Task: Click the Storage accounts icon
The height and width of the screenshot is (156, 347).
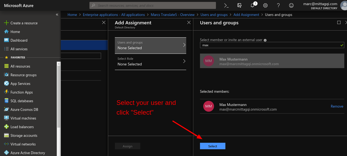Action: pyautogui.click(x=6, y=135)
